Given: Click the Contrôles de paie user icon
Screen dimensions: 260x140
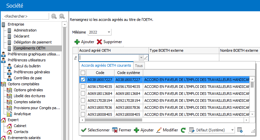Looking at the screenshot, I should pyautogui.click(x=9, y=78).
